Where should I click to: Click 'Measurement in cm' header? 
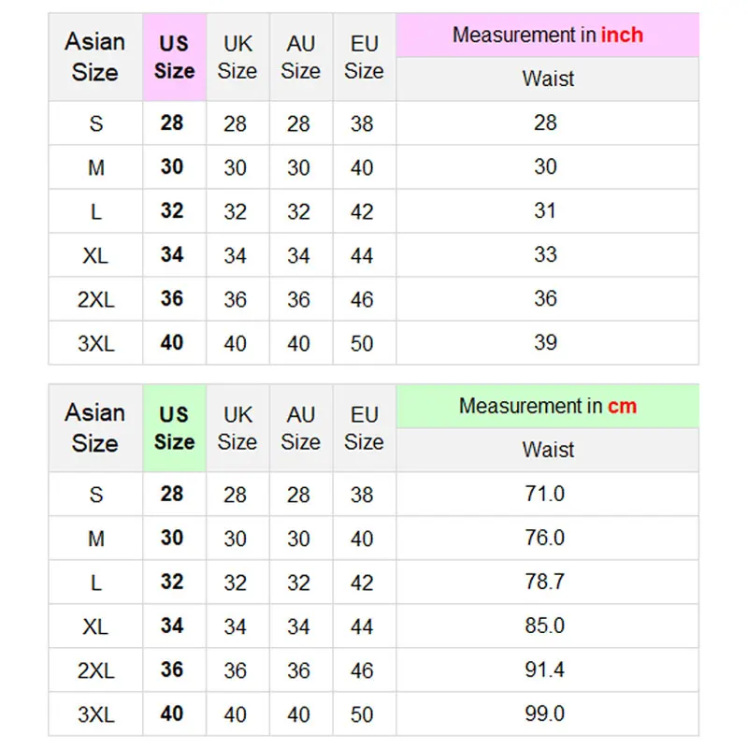[x=547, y=407]
